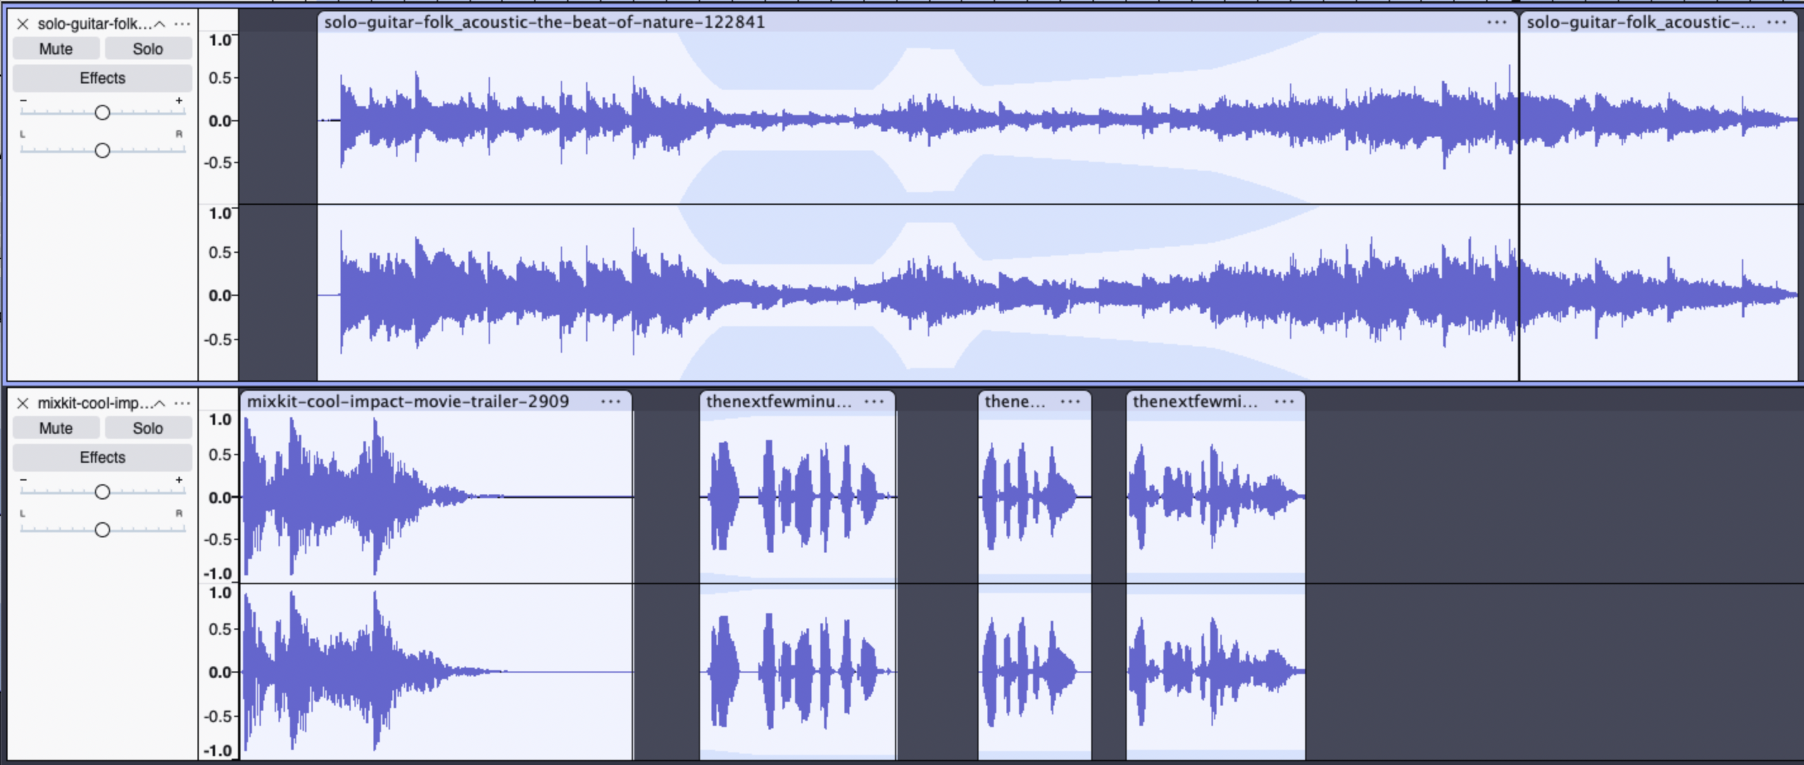Click the mixkit impact waveform in the upper channel

[x=436, y=496]
